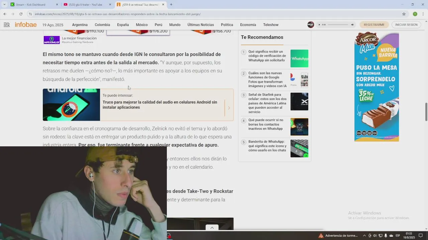Open the Banderita de WhatsApp article

(x=267, y=146)
